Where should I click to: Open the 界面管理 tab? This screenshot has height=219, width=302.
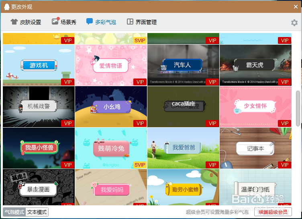[142, 22]
